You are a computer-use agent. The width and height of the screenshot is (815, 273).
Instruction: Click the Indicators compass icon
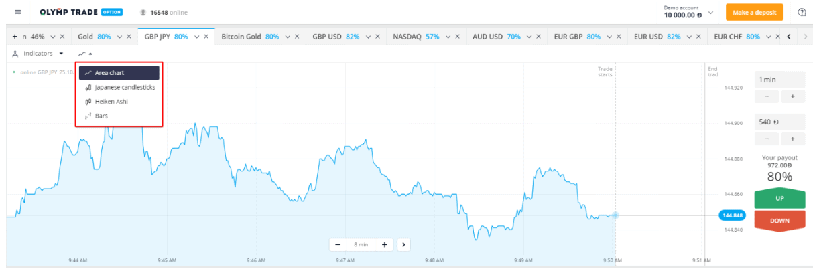click(15, 53)
